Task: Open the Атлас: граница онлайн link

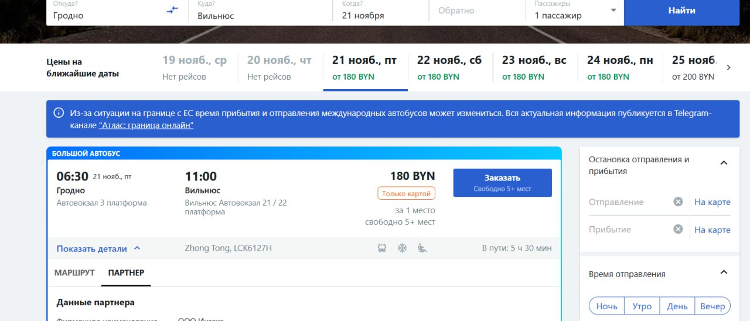Action: [146, 125]
